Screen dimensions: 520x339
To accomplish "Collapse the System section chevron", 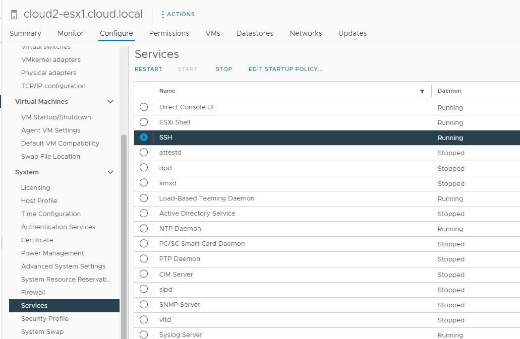I will point(110,172).
